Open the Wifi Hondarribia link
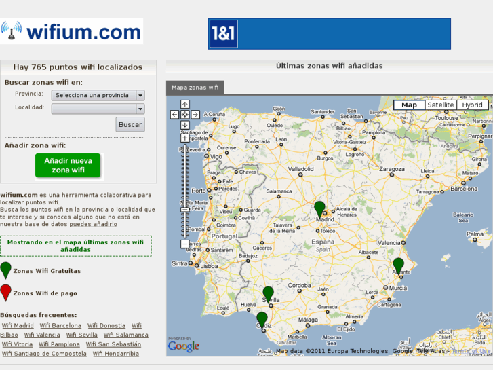The width and height of the screenshot is (493, 370). [116, 354]
